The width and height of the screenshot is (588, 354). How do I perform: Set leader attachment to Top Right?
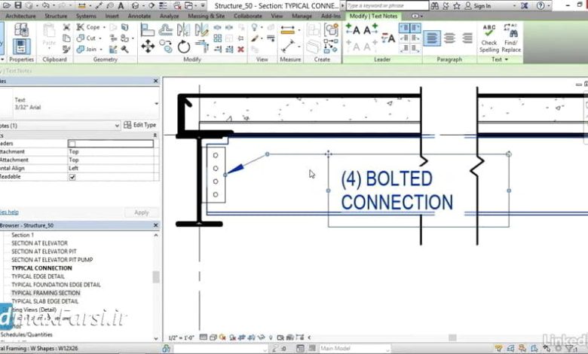pos(415,28)
